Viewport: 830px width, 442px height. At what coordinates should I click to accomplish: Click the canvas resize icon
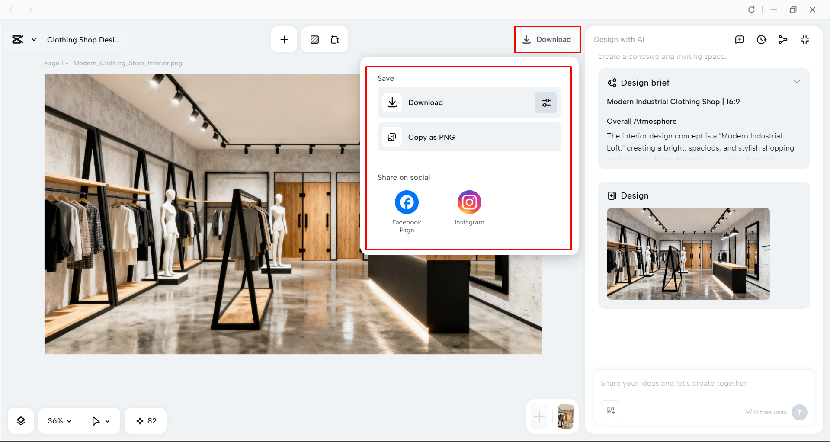pos(335,40)
